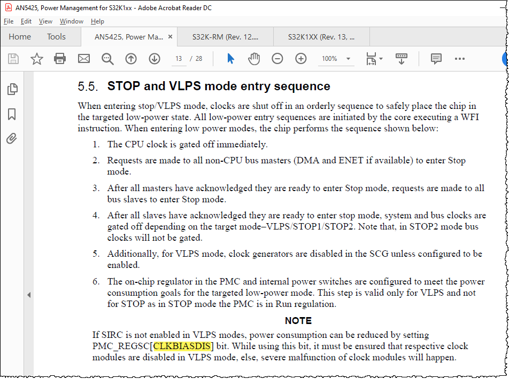Click the Save file icon

(13, 59)
